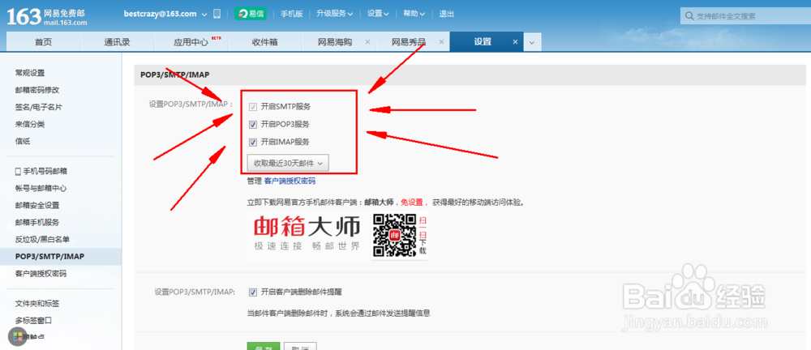Open 文件夹和标签 in the sidebar

pyautogui.click(x=37, y=304)
